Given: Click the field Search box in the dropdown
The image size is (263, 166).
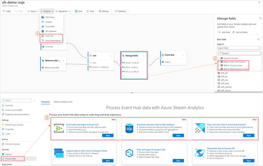Looking at the screenshot, I should [x=239, y=53].
